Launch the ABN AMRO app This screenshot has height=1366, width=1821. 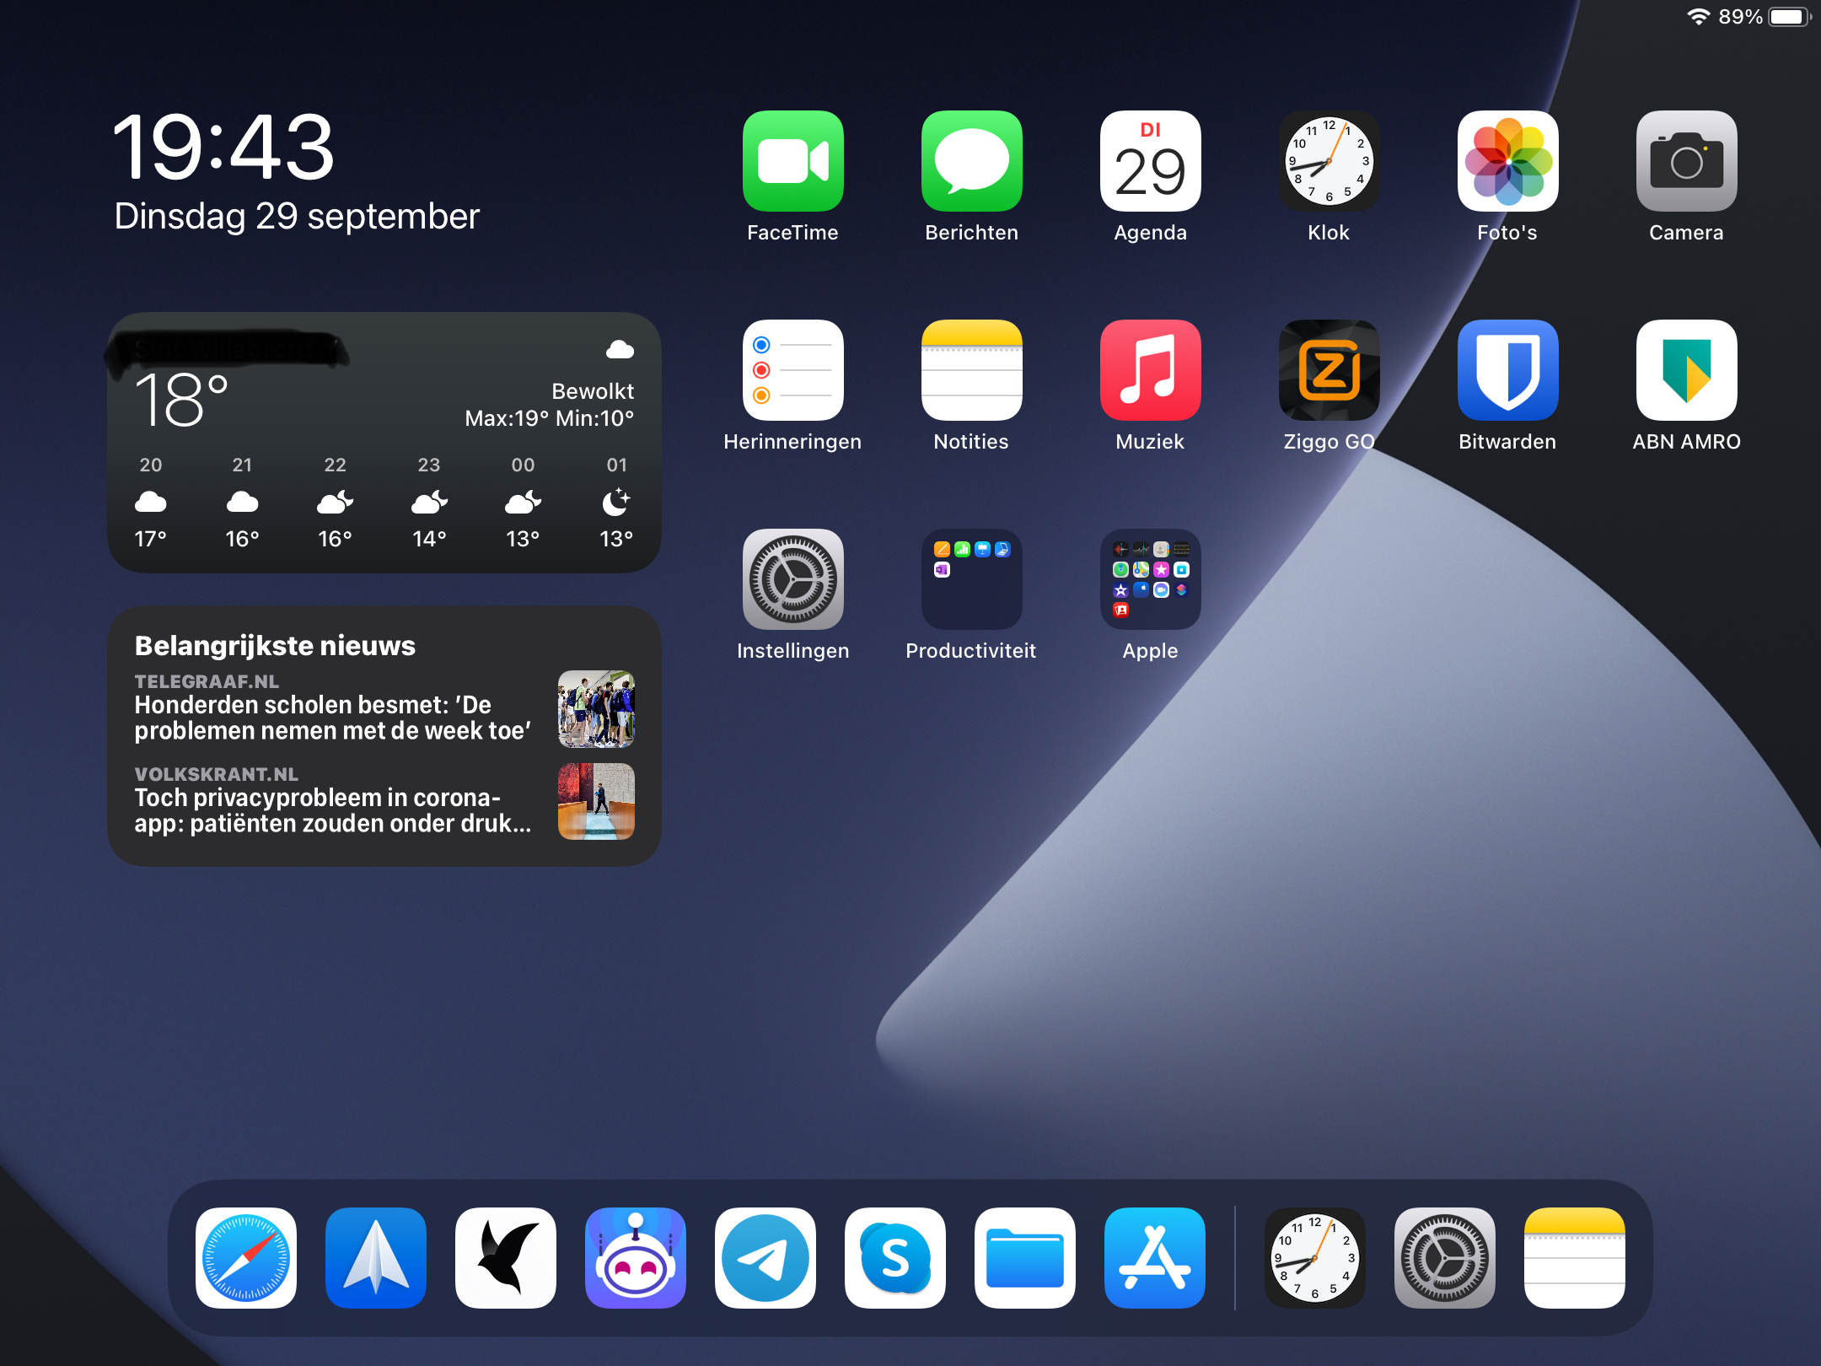(1686, 370)
